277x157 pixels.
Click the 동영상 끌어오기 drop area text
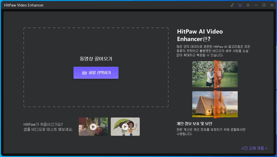[x=96, y=59]
